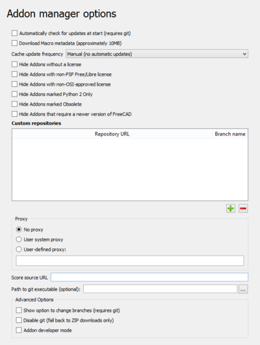Image resolution: width=260 pixels, height=345 pixels.
Task: Choose the User system proxy option
Action: point(19,239)
